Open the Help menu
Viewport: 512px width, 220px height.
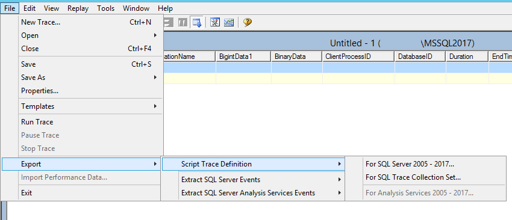165,8
